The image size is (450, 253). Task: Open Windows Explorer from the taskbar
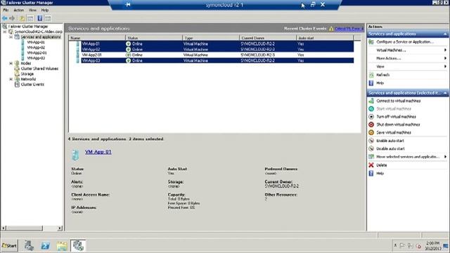point(62,245)
